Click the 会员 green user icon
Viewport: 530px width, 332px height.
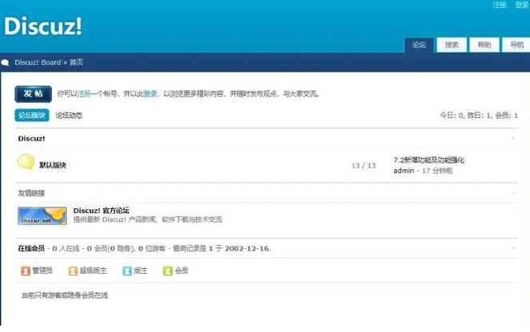coord(168,271)
